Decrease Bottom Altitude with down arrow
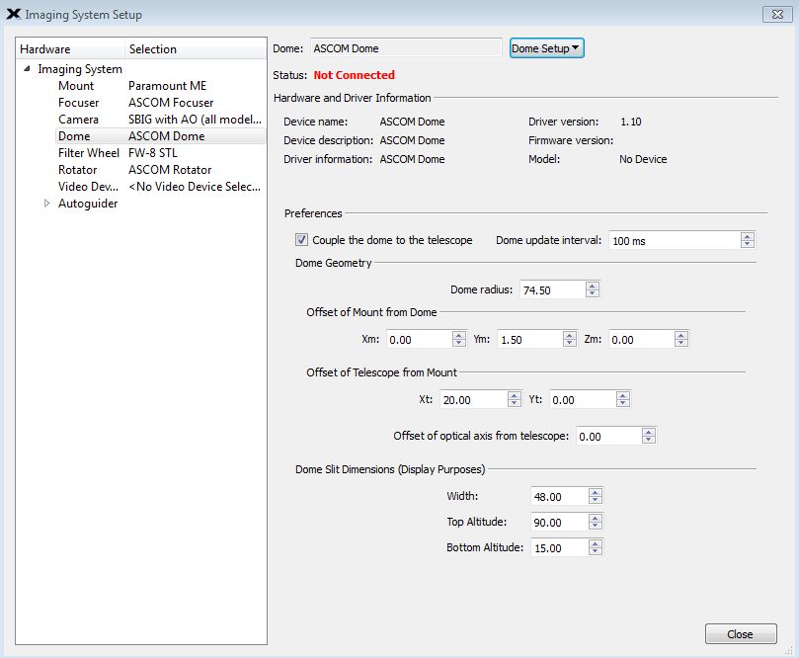Viewport: 799px width, 658px height. click(x=596, y=551)
